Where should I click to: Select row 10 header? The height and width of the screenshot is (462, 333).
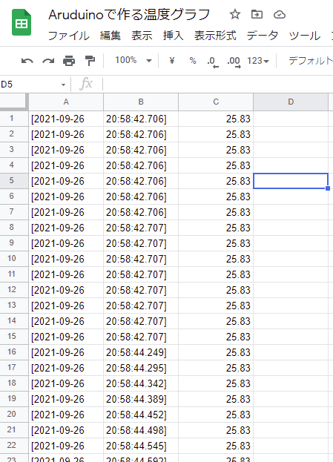click(x=11, y=259)
